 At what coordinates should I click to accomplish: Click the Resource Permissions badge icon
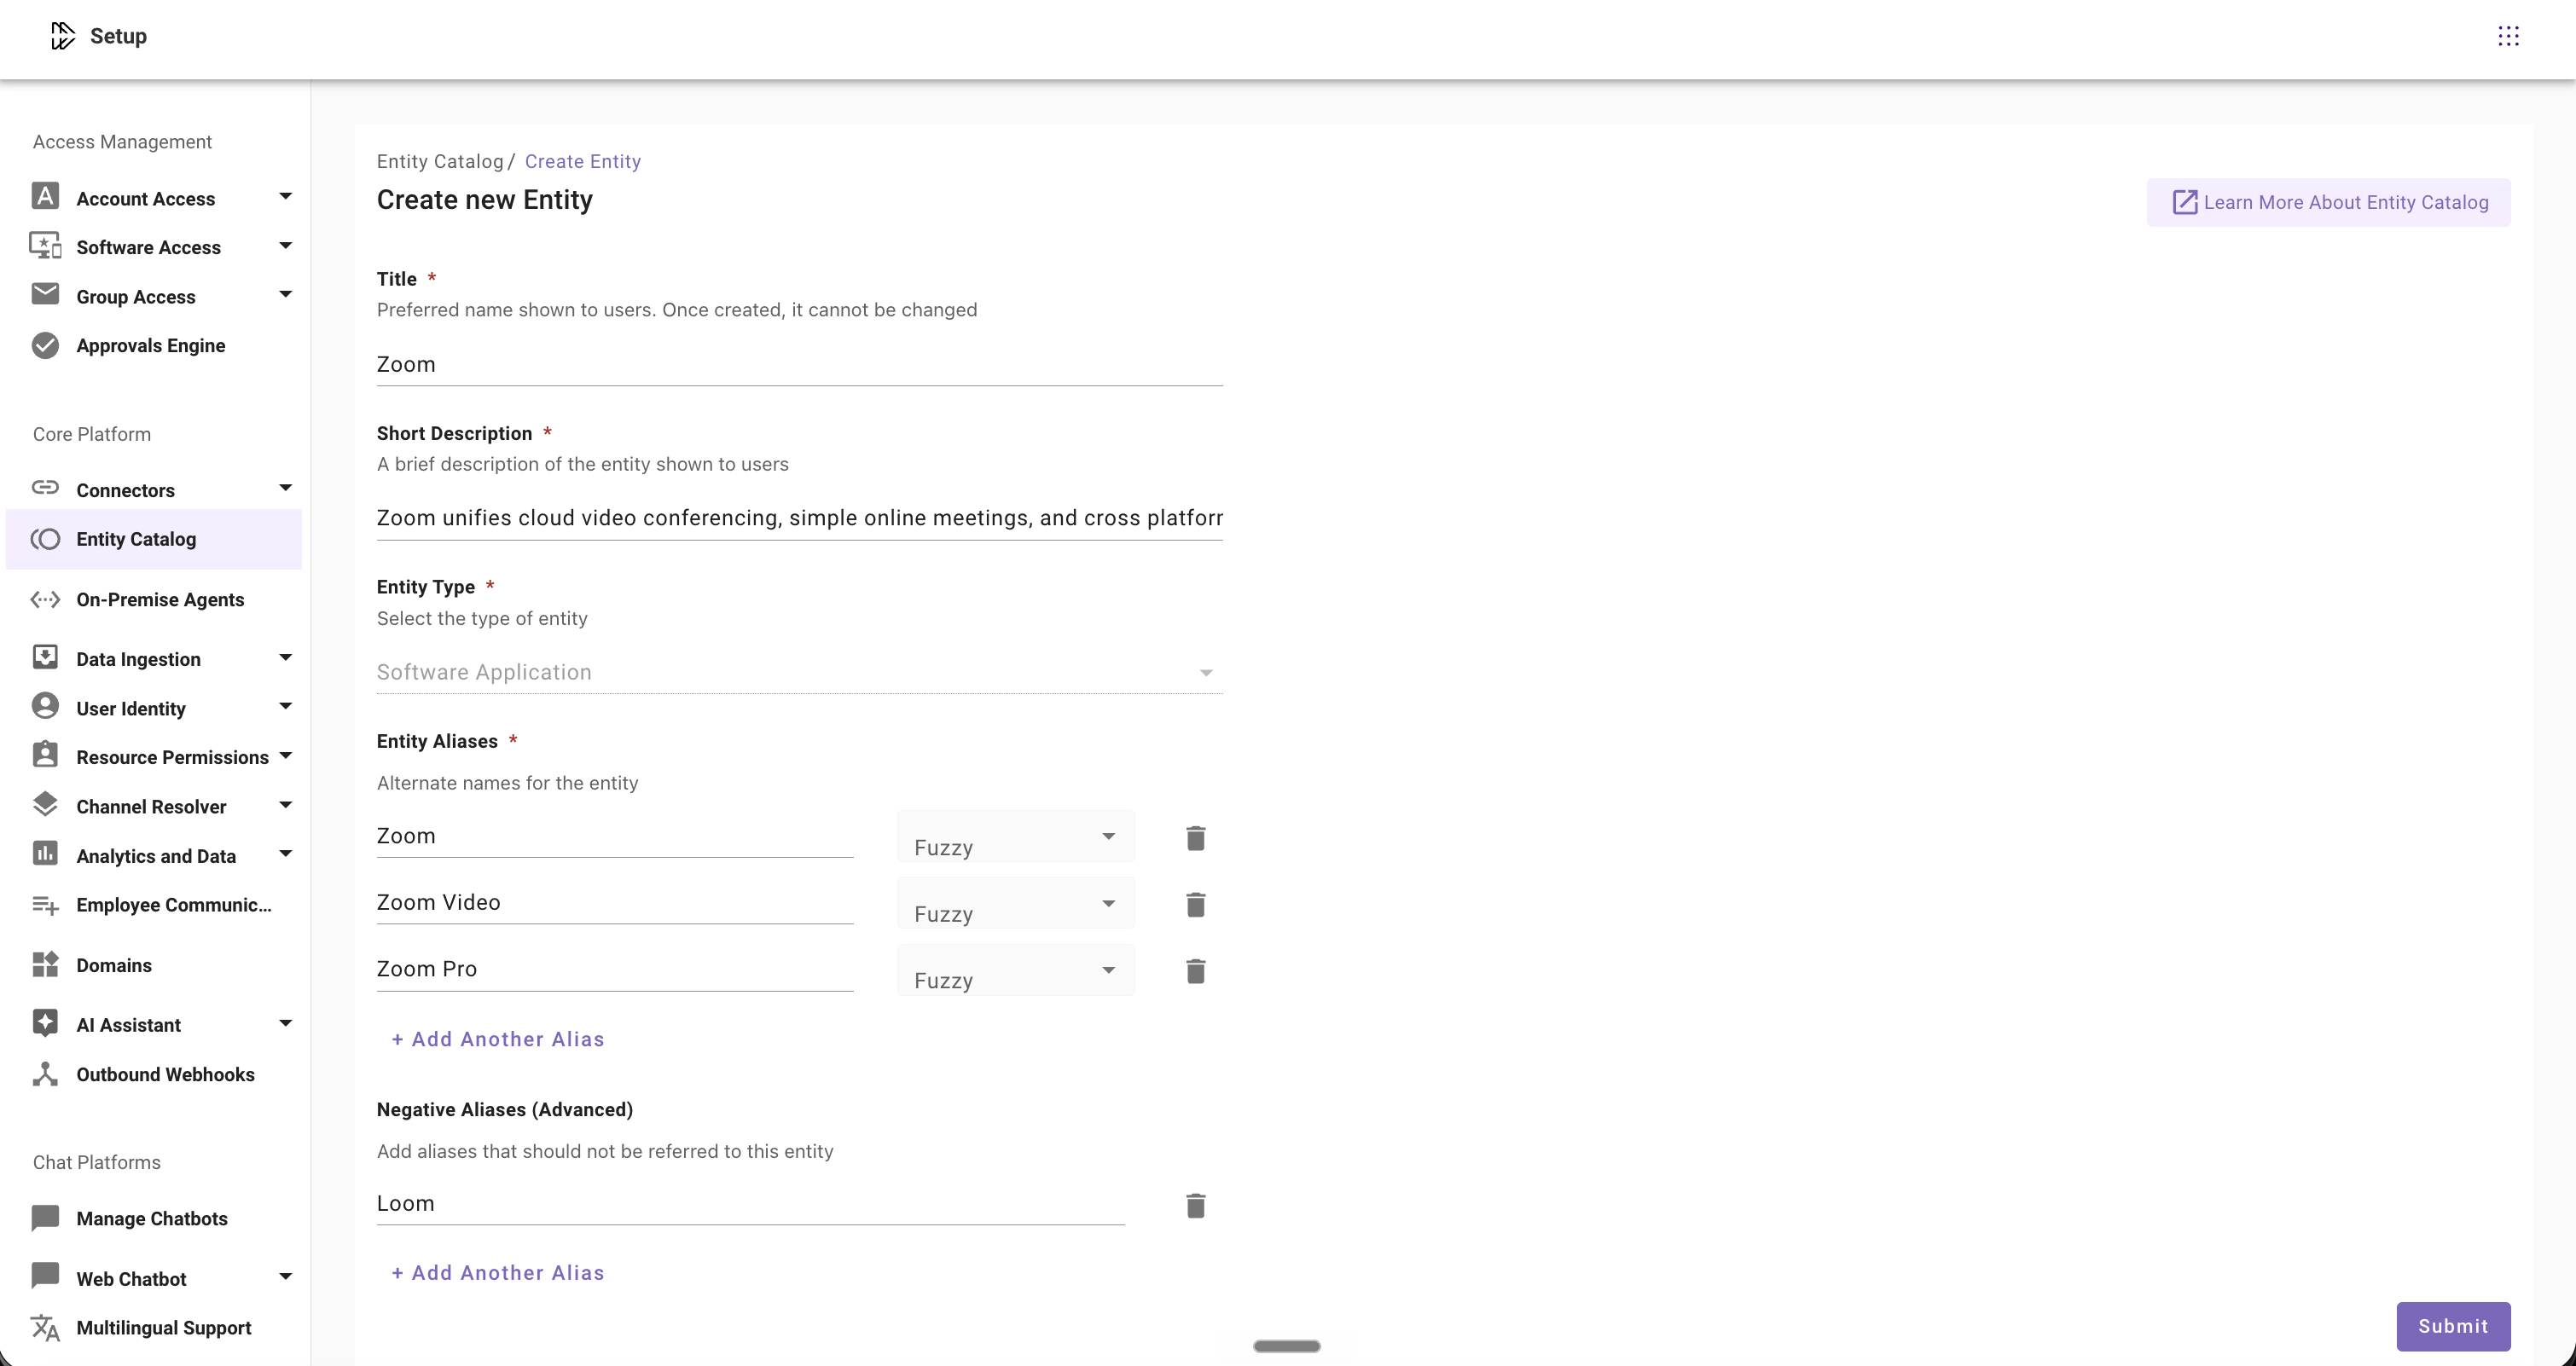[45, 755]
